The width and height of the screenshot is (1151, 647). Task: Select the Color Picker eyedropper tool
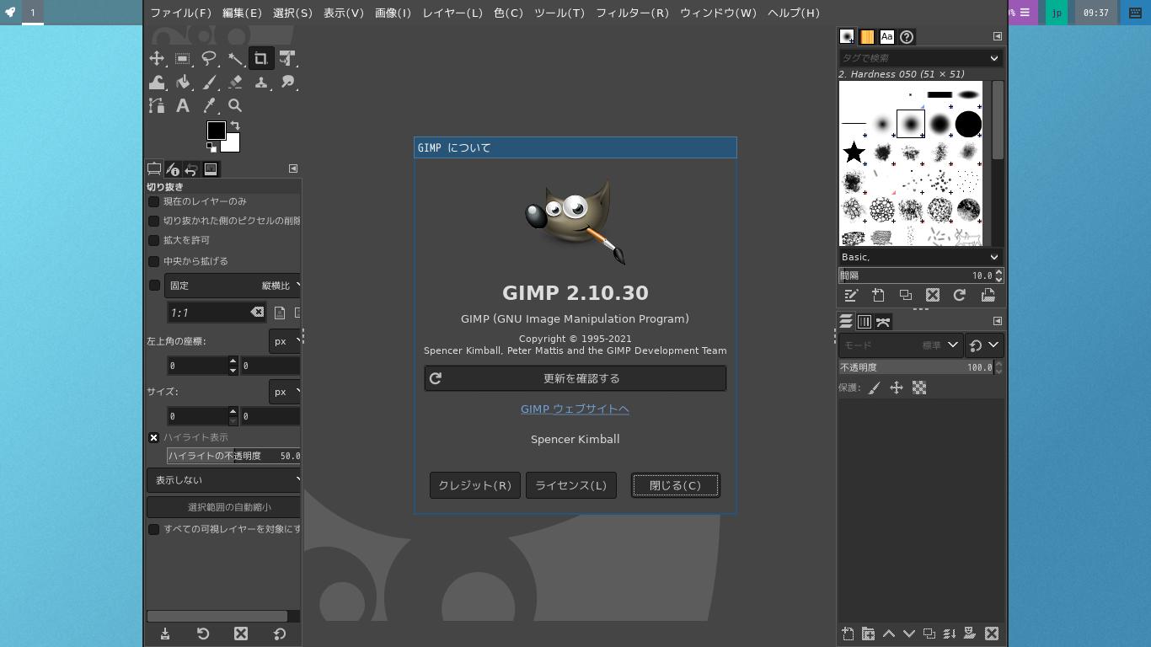(209, 105)
